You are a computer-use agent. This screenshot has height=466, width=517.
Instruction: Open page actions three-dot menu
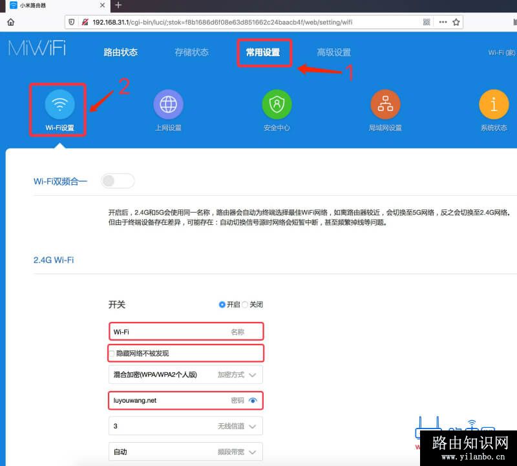point(443,22)
